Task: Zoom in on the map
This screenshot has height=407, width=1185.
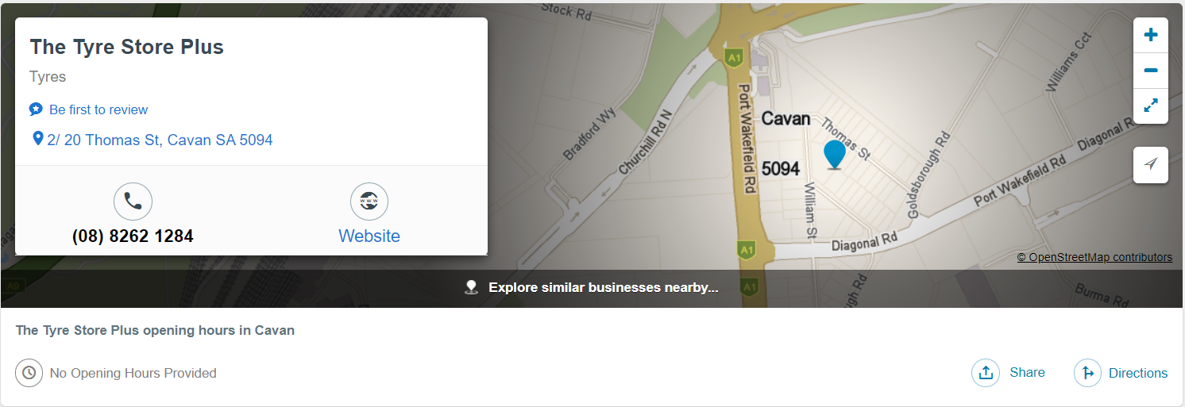Action: pos(1150,35)
